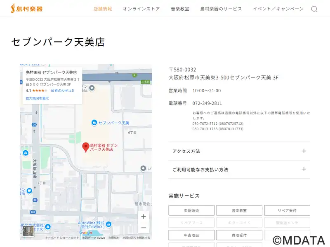Click mobile number 080-7013-1733

tap(218, 129)
